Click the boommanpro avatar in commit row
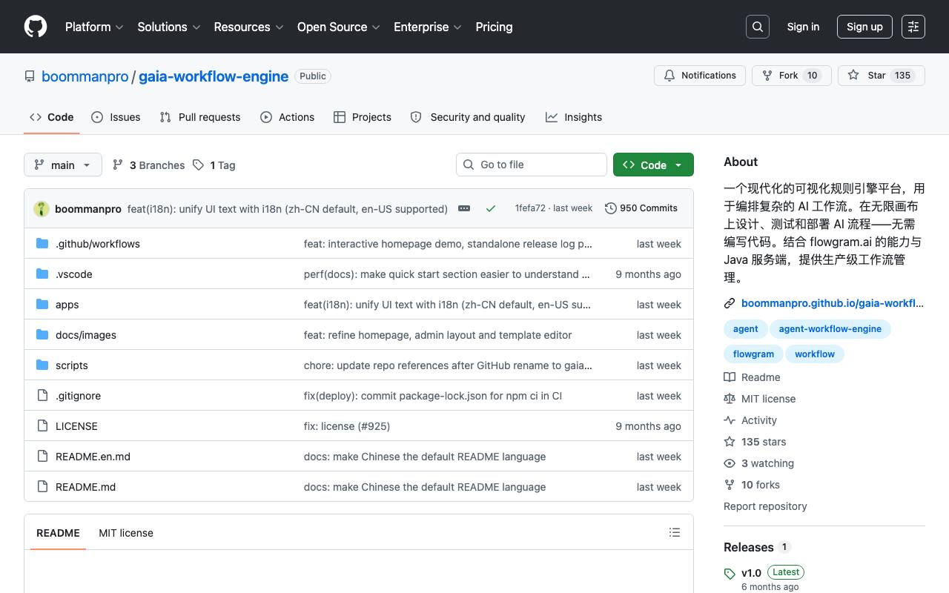 pos(42,209)
